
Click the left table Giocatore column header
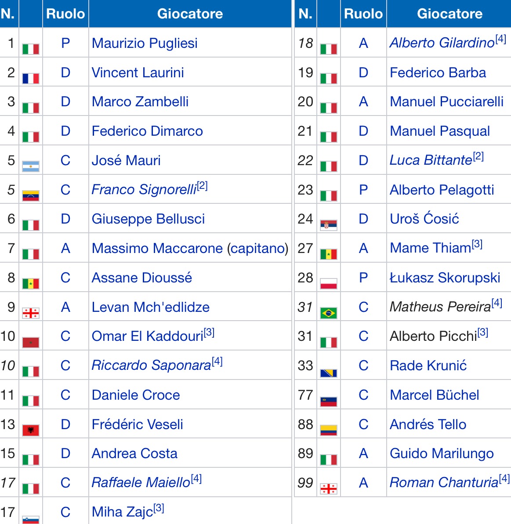tap(190, 14)
